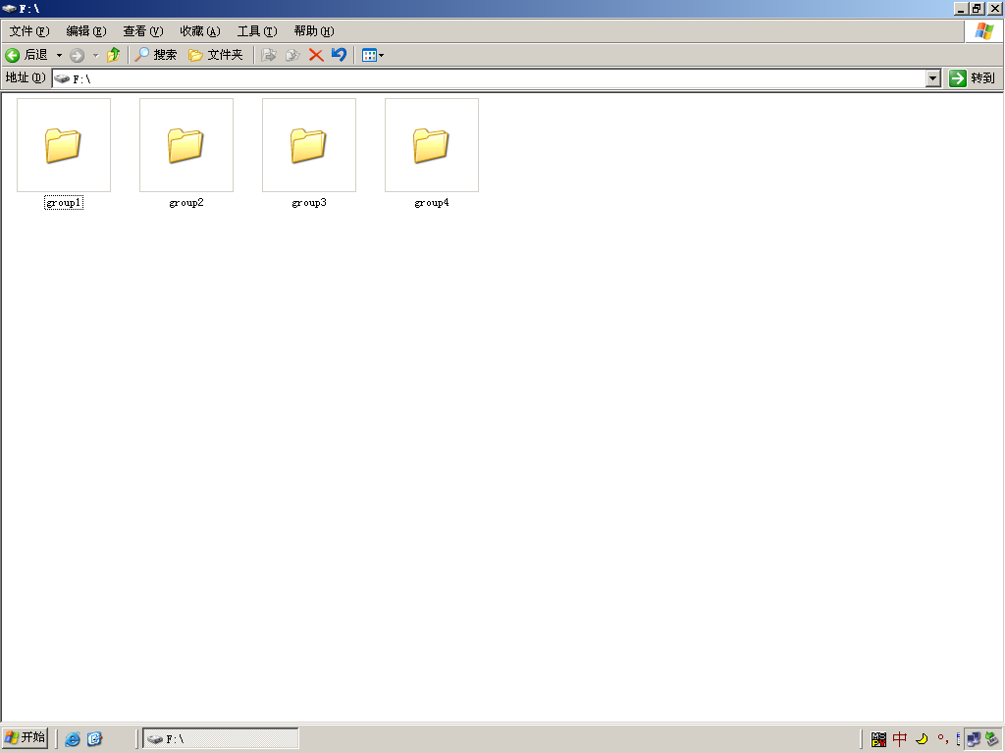Open the 工具(T) menu
This screenshot has height=753, width=1005.
[x=257, y=31]
